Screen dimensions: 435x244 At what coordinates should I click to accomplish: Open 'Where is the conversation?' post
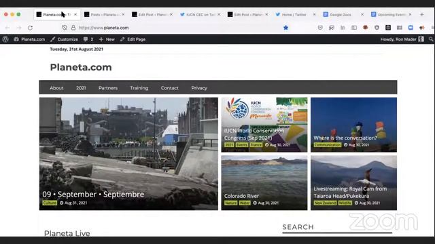coord(345,138)
